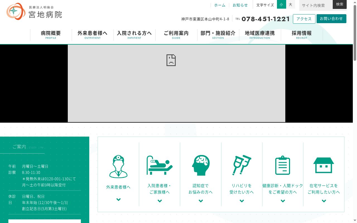Click the house home-service icon

pos(324,165)
